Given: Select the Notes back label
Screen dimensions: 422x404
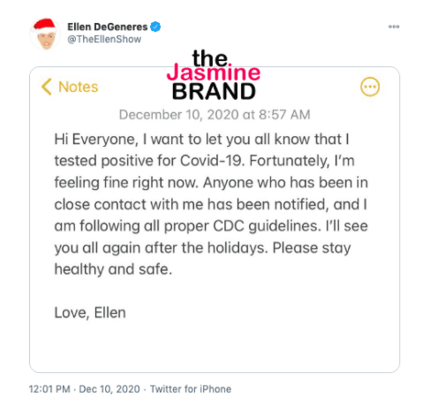Looking at the screenshot, I should (78, 87).
